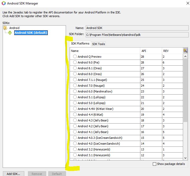Click scrollbar up arrow in platforms table
Screen dimensions: 190x176
tap(185, 56)
